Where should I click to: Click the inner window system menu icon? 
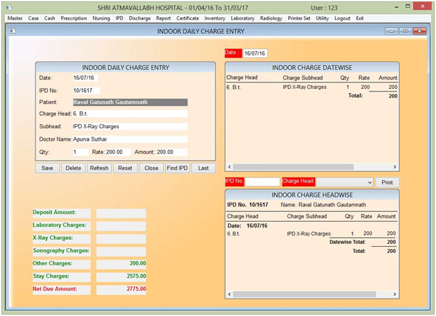pos(14,31)
